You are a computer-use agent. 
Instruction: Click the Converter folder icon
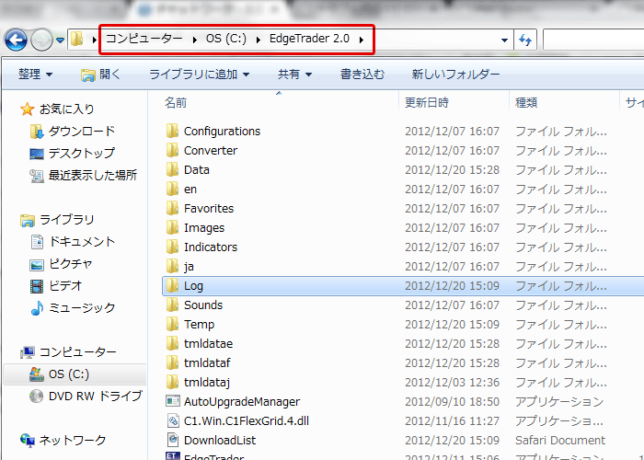tap(172, 150)
